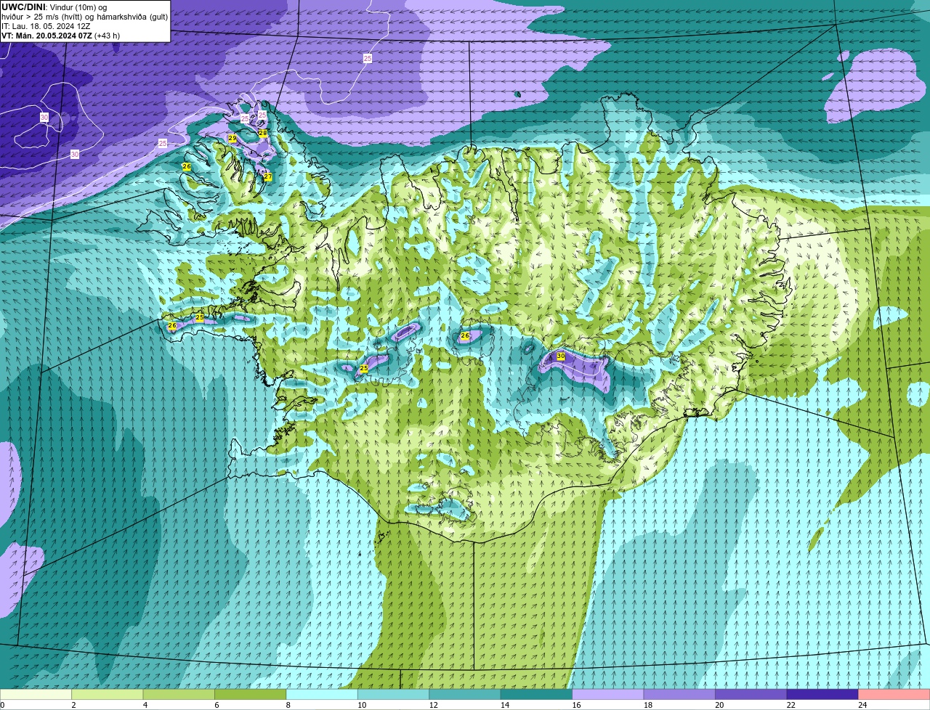Click the "VT: Mán. 20.05.2024 07Z (+43 h)" line
Image resolution: width=930 pixels, height=710 pixels.
click(x=61, y=36)
